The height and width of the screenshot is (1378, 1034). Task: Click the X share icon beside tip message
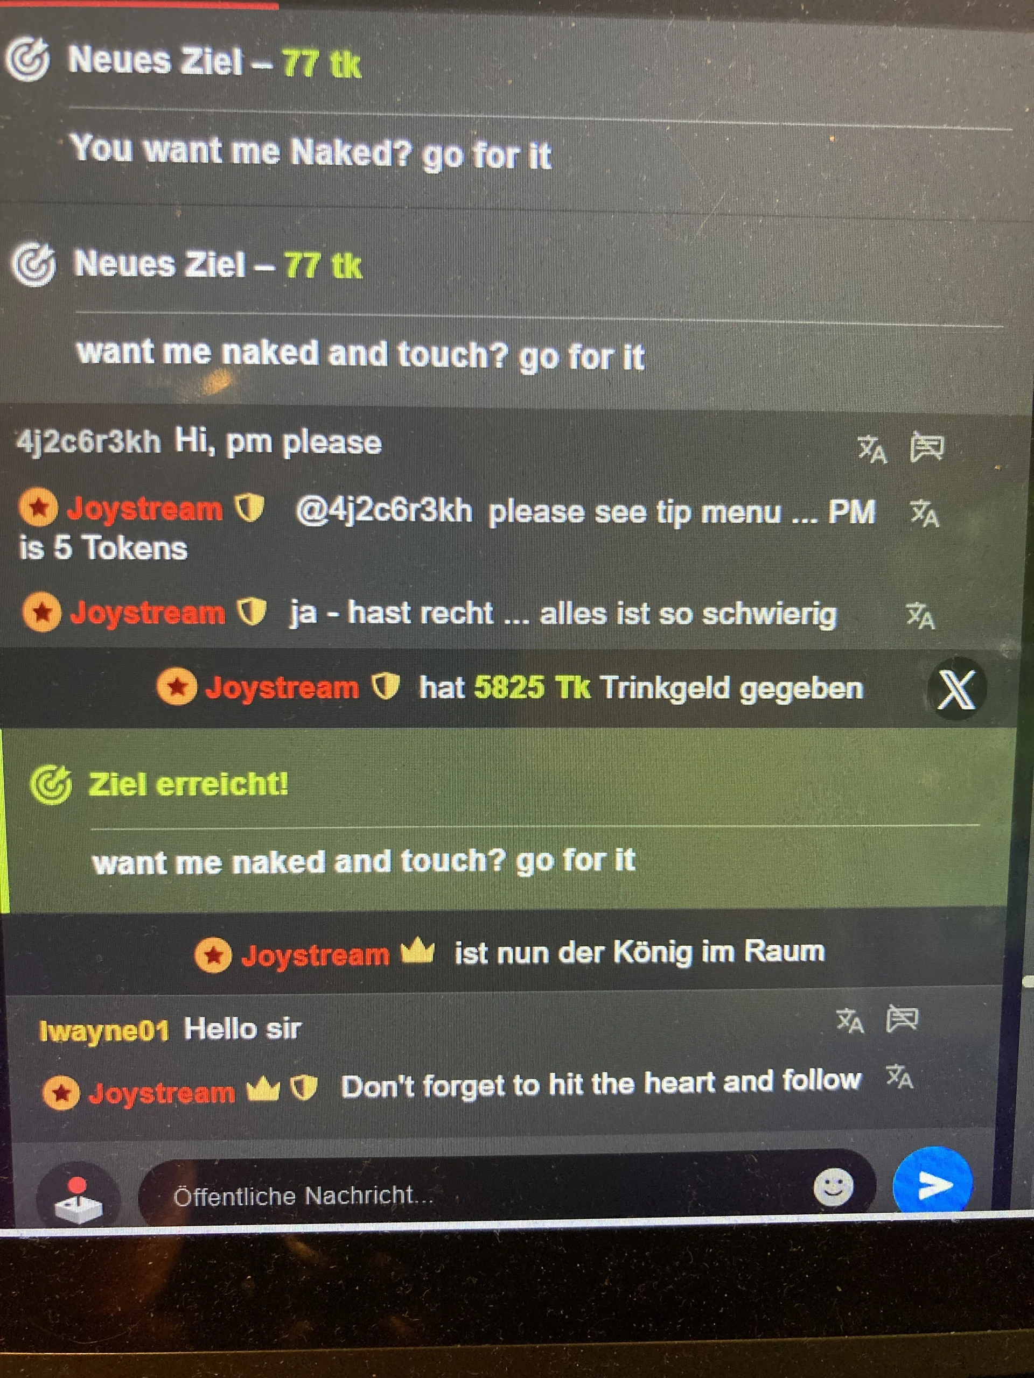(956, 689)
